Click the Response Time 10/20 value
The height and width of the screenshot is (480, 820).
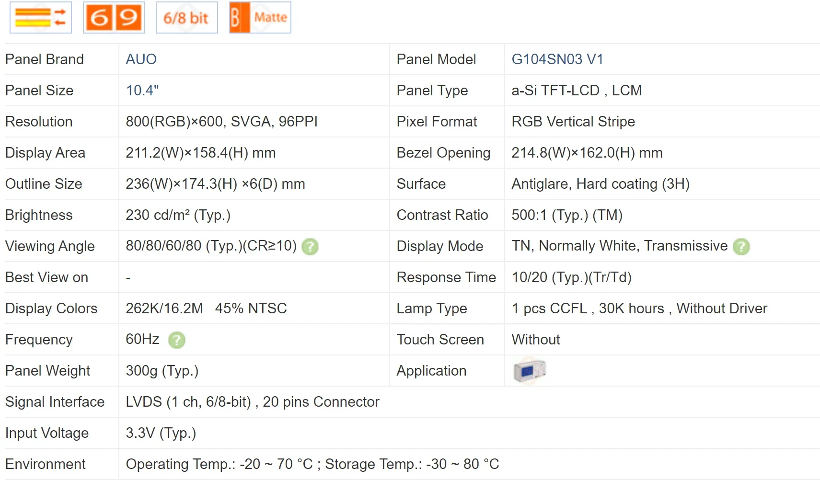571,277
